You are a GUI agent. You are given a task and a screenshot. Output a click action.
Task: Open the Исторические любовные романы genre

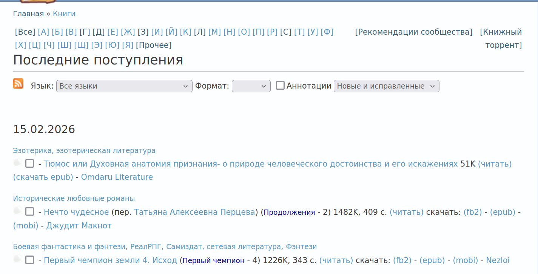tap(74, 199)
